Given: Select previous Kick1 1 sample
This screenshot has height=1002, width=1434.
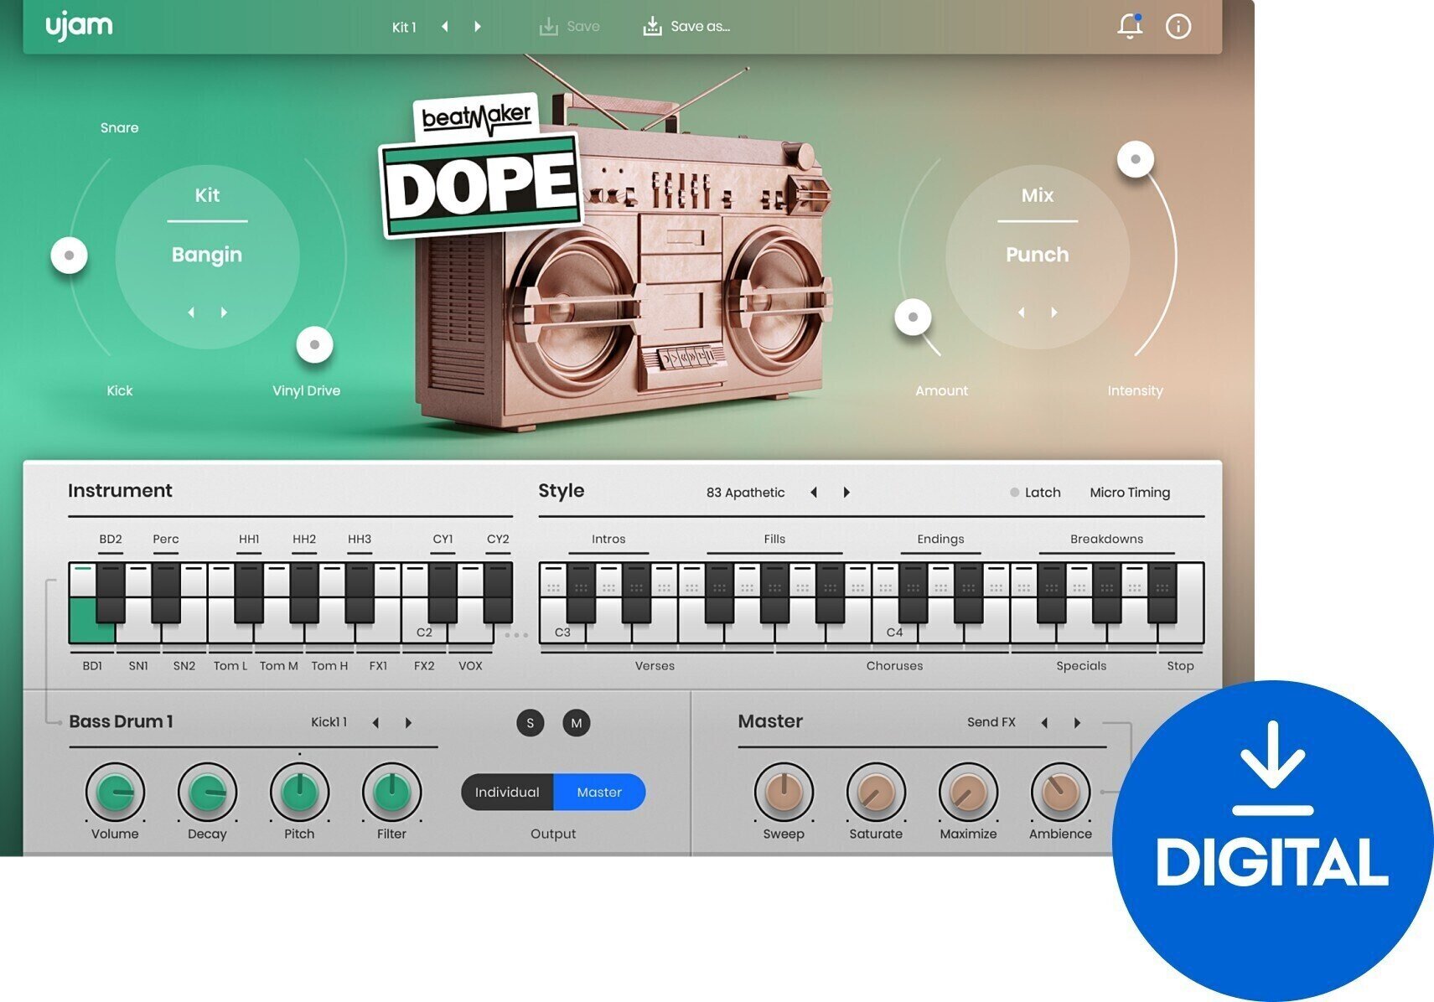Looking at the screenshot, I should pos(375,723).
